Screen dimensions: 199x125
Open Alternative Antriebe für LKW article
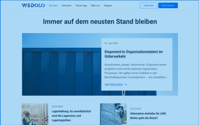(x=148, y=116)
